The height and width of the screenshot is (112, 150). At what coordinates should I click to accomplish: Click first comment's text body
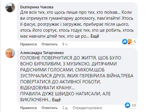tap(77, 24)
